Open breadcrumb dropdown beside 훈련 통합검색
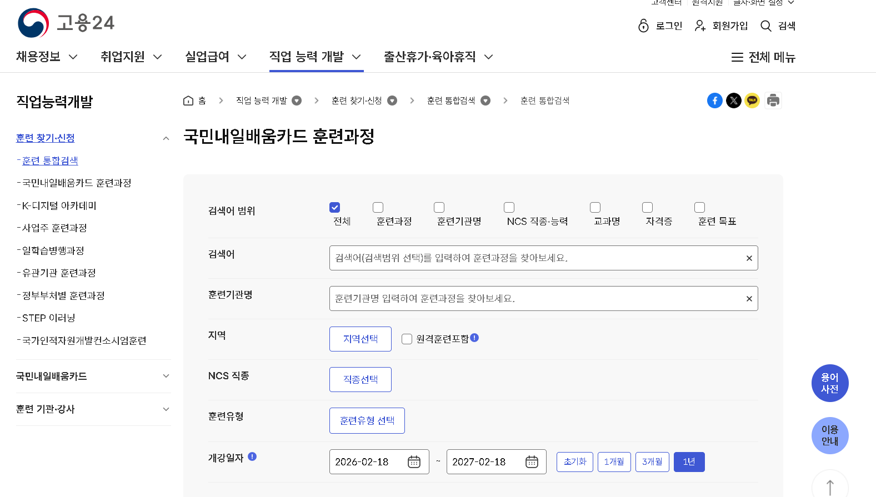 (x=485, y=101)
